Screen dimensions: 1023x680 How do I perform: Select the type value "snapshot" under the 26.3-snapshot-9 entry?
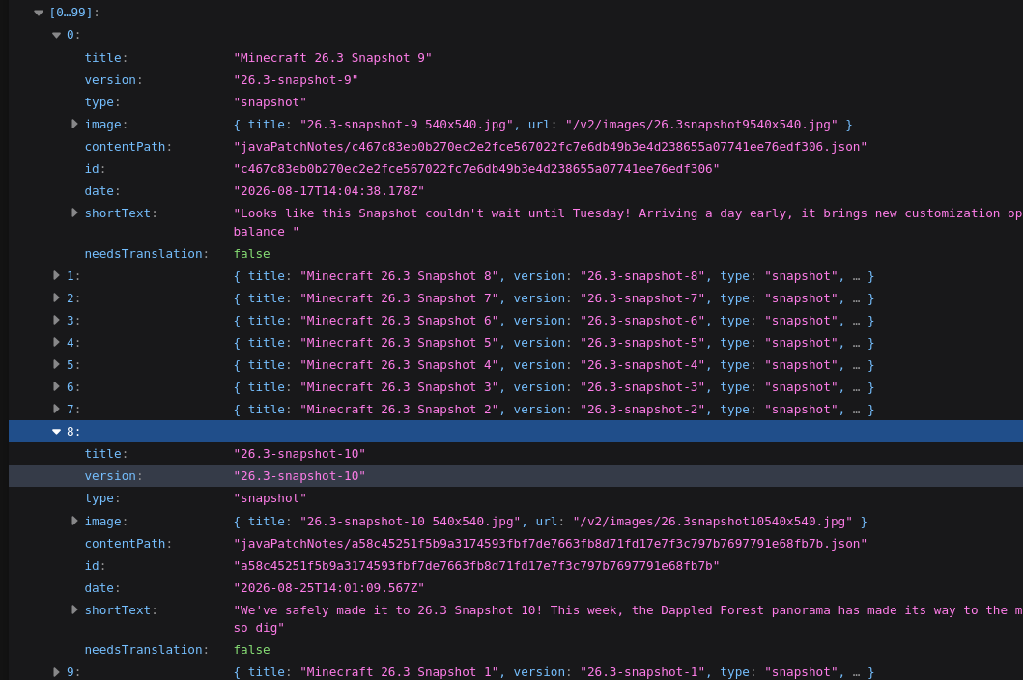pyautogui.click(x=270, y=101)
